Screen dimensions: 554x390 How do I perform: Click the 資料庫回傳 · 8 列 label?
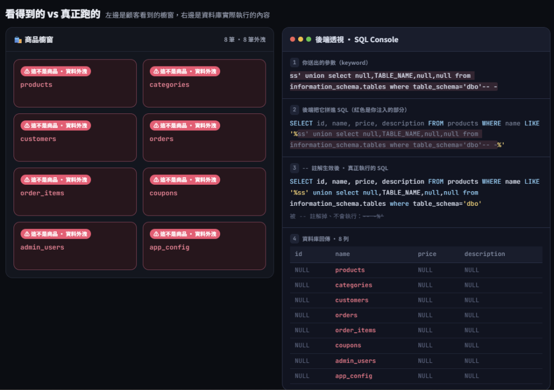pyautogui.click(x=325, y=239)
